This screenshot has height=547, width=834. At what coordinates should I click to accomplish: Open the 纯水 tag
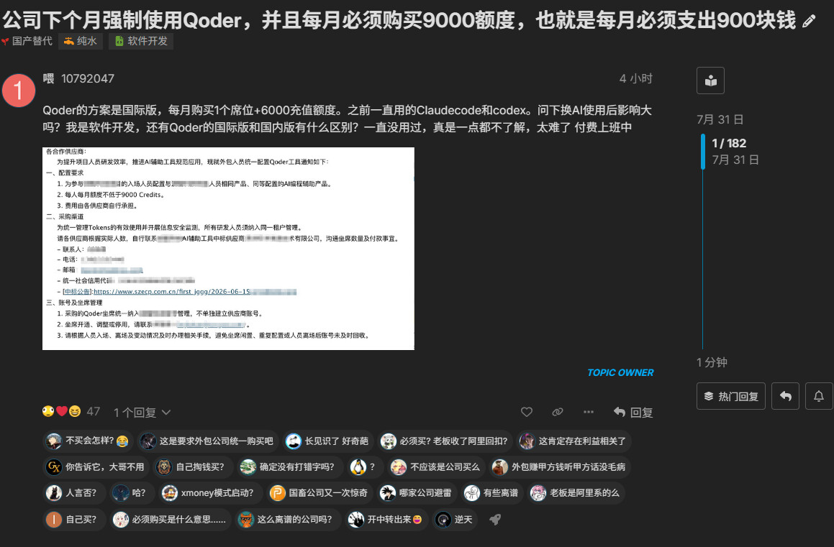[81, 41]
